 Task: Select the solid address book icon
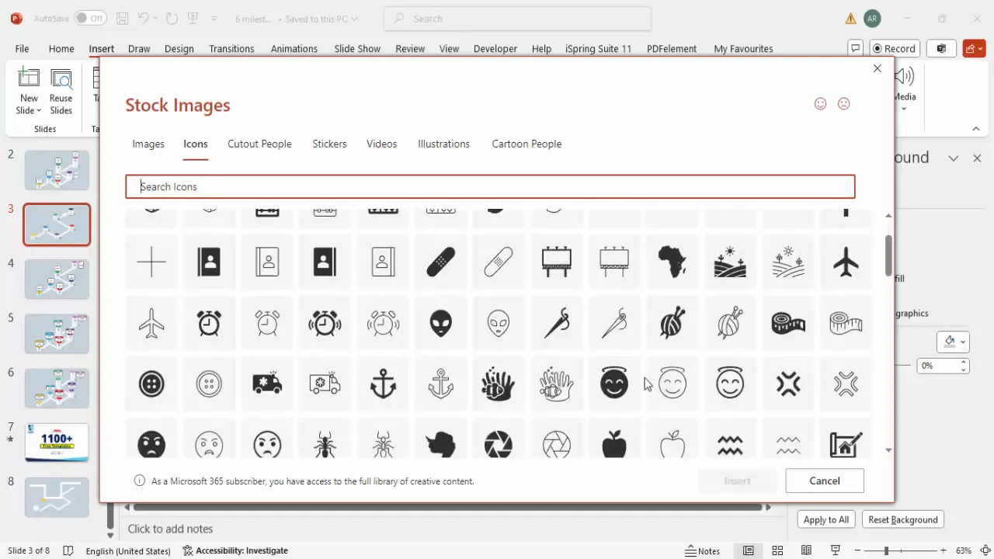209,262
